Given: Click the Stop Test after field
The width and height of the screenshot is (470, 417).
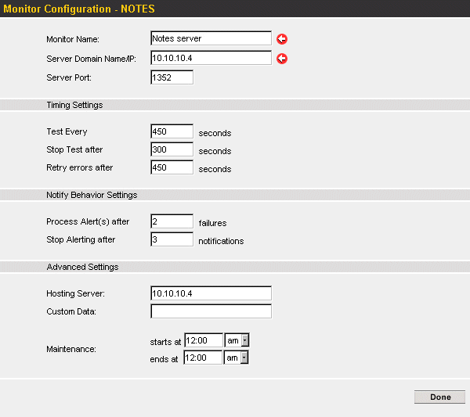Looking at the screenshot, I should point(172,149).
